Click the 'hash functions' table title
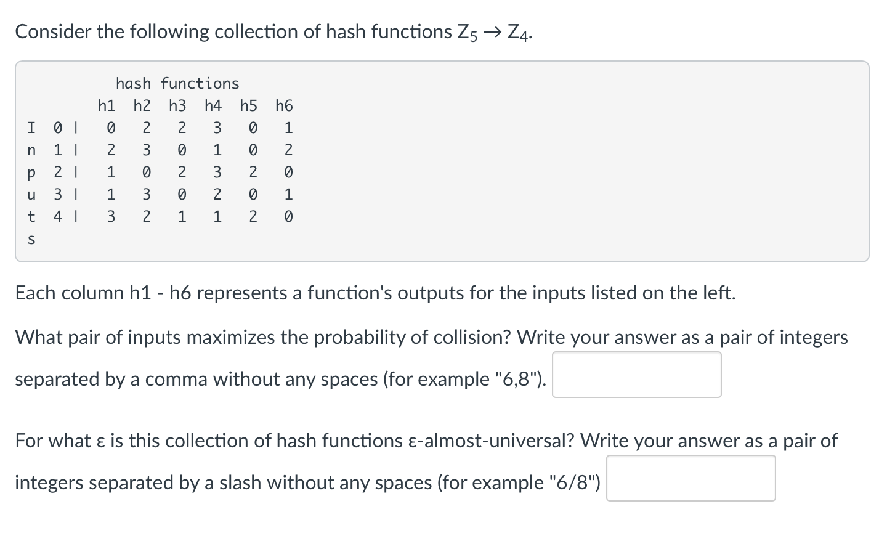The image size is (887, 541). [x=177, y=83]
